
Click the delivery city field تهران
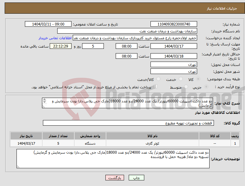point(174,72)
